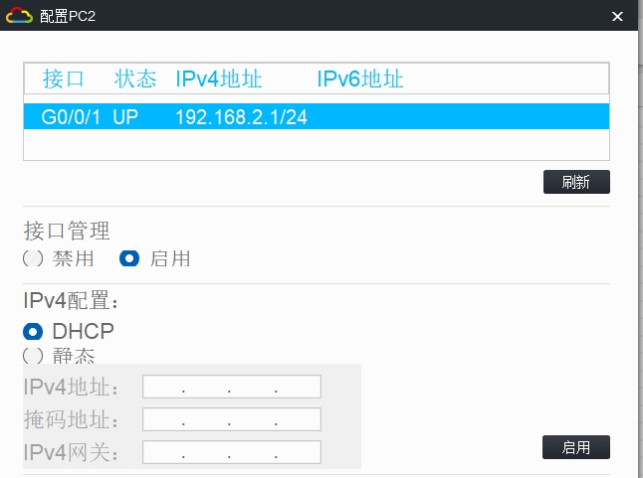Click the 刷新 refresh button
The height and width of the screenshot is (478, 643).
[x=576, y=182]
